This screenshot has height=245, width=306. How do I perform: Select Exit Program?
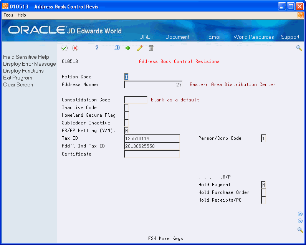coord(18,78)
